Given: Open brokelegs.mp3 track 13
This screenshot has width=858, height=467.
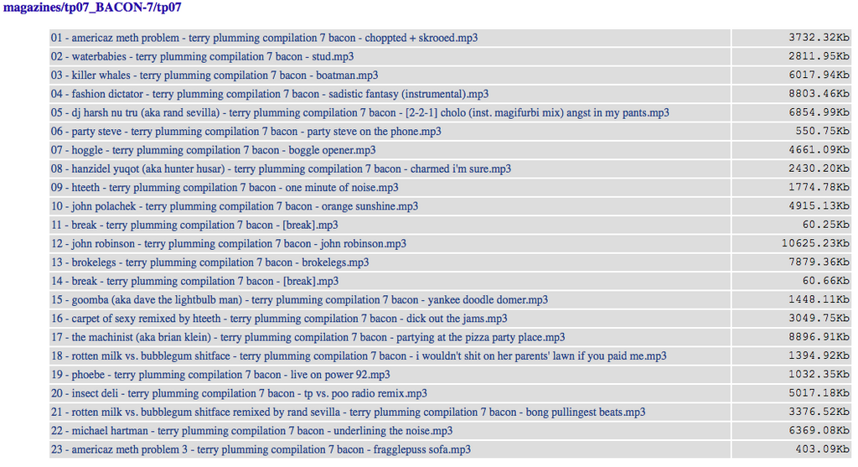Looking at the screenshot, I should 210,262.
